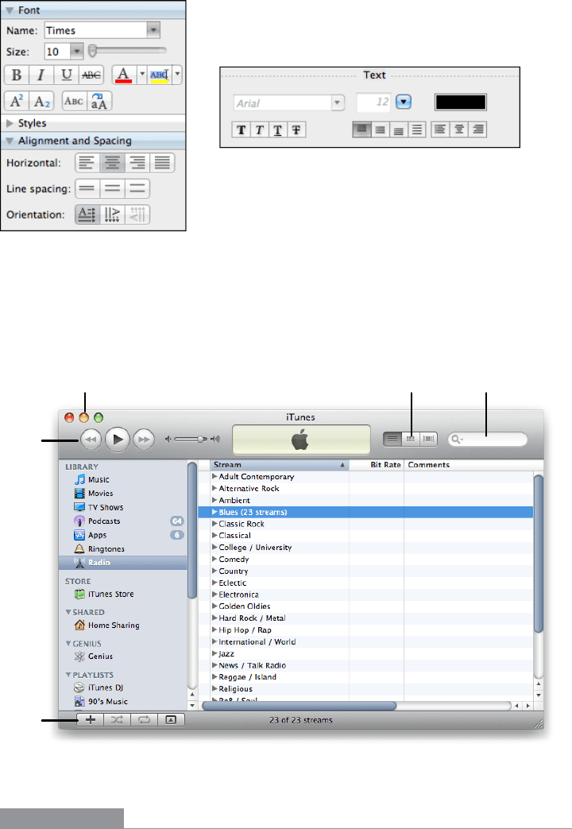Switch iTunes to Cover Flow view
572x829 pixels.
pyautogui.click(x=429, y=439)
